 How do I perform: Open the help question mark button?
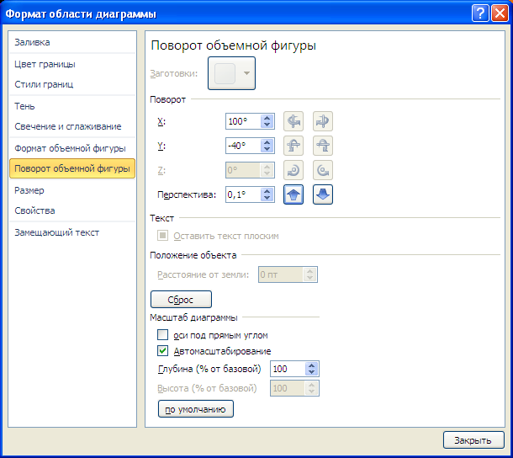click(480, 13)
